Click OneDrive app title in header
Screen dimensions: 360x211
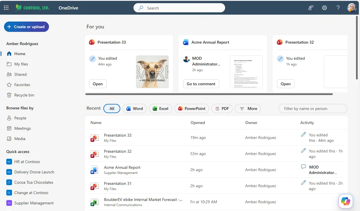tap(68, 8)
